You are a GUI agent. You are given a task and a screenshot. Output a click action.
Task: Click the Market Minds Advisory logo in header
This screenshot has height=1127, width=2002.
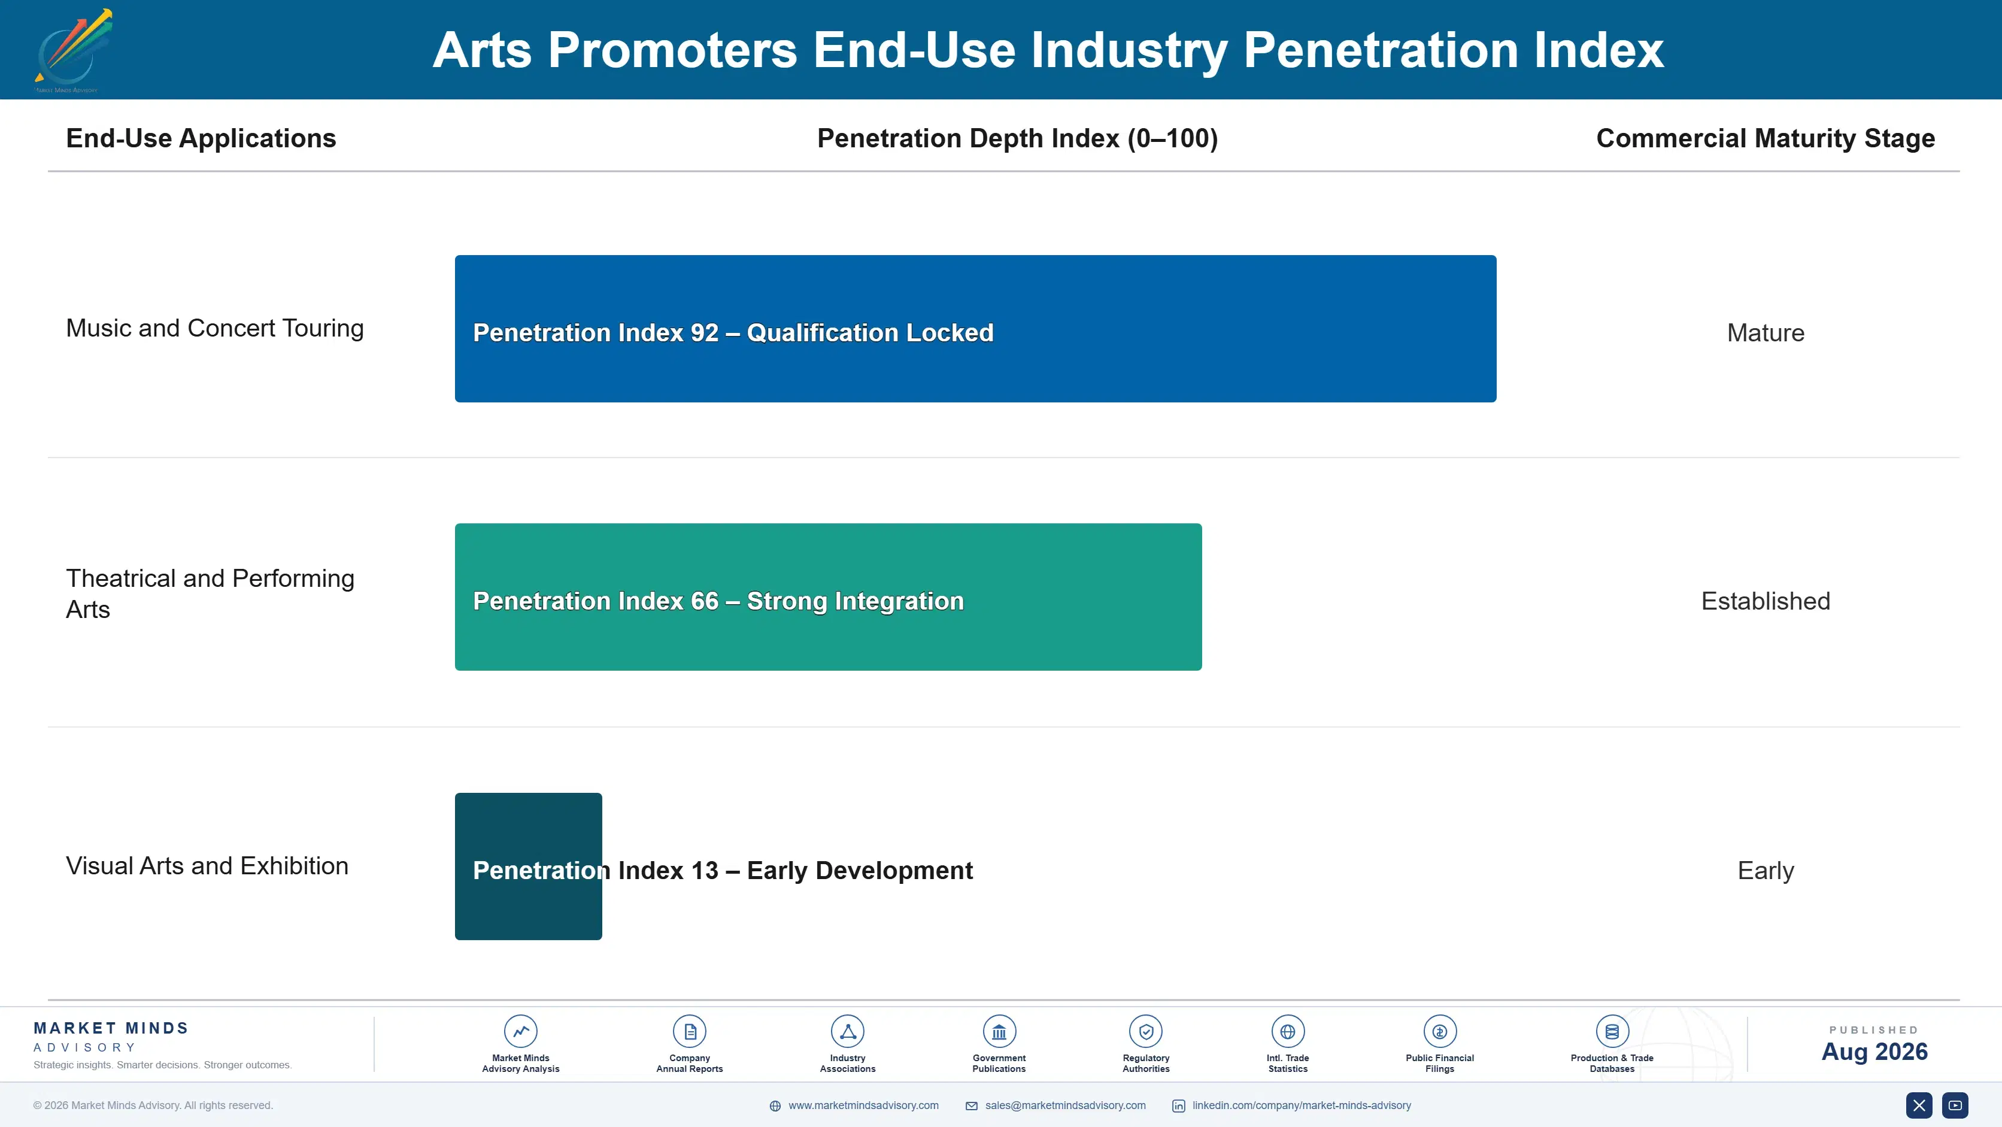click(73, 50)
